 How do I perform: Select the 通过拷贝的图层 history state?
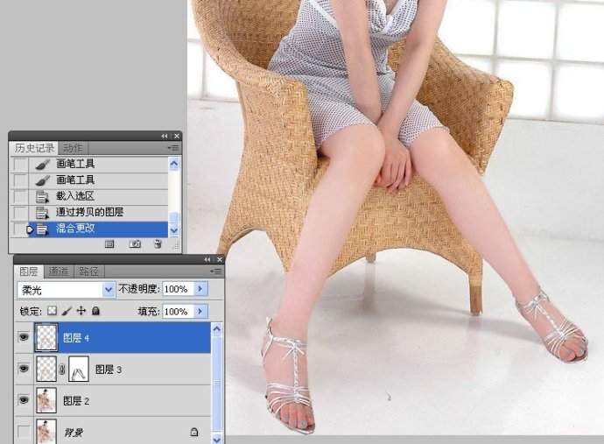point(98,212)
